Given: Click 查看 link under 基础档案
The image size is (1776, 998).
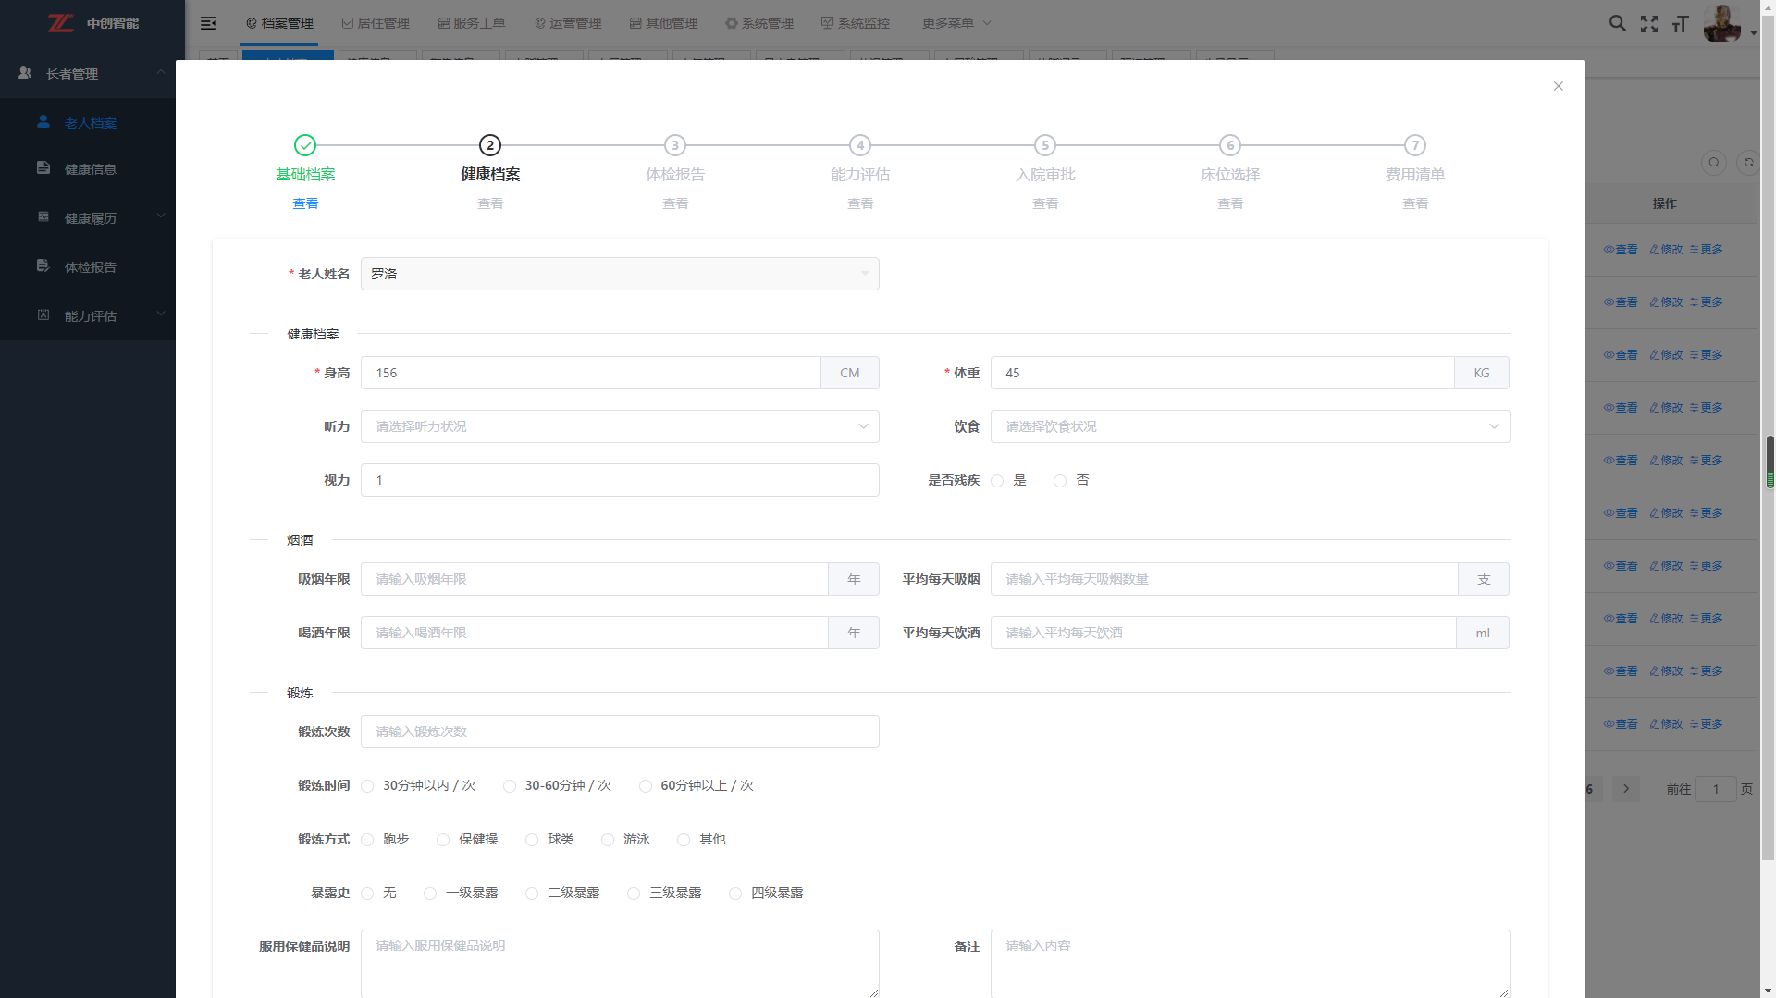Looking at the screenshot, I should click(x=305, y=203).
